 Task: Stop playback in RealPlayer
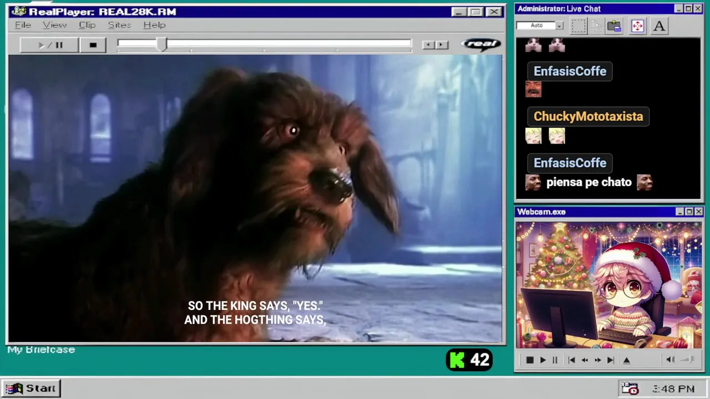93,45
